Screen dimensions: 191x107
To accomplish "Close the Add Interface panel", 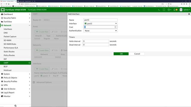I will pos(189,14).
